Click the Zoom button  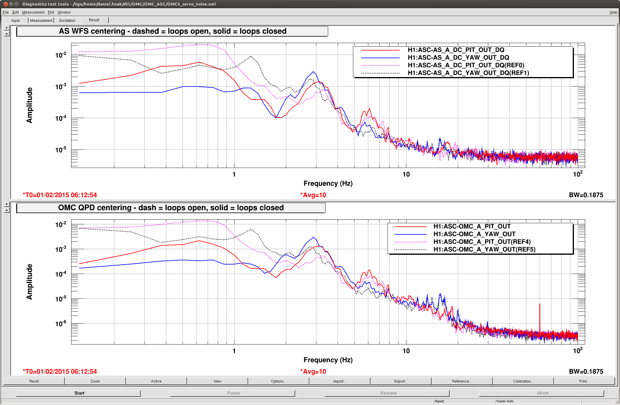pyautogui.click(x=95, y=381)
